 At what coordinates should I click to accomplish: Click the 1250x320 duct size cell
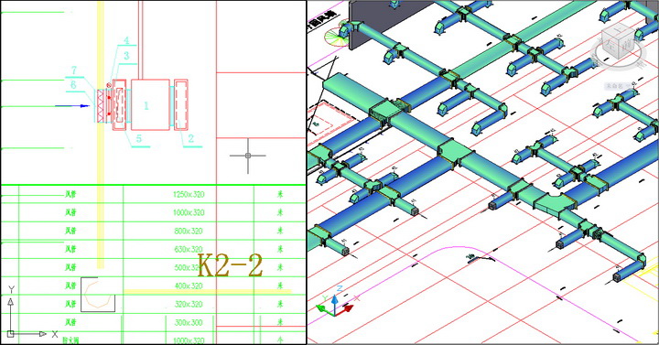[x=189, y=195]
